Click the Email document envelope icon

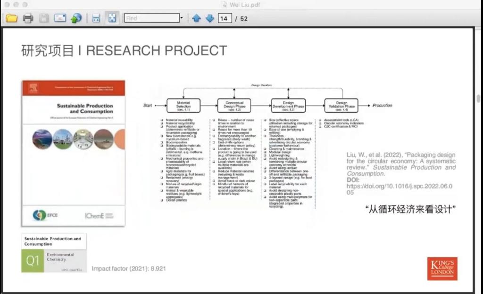[60, 18]
